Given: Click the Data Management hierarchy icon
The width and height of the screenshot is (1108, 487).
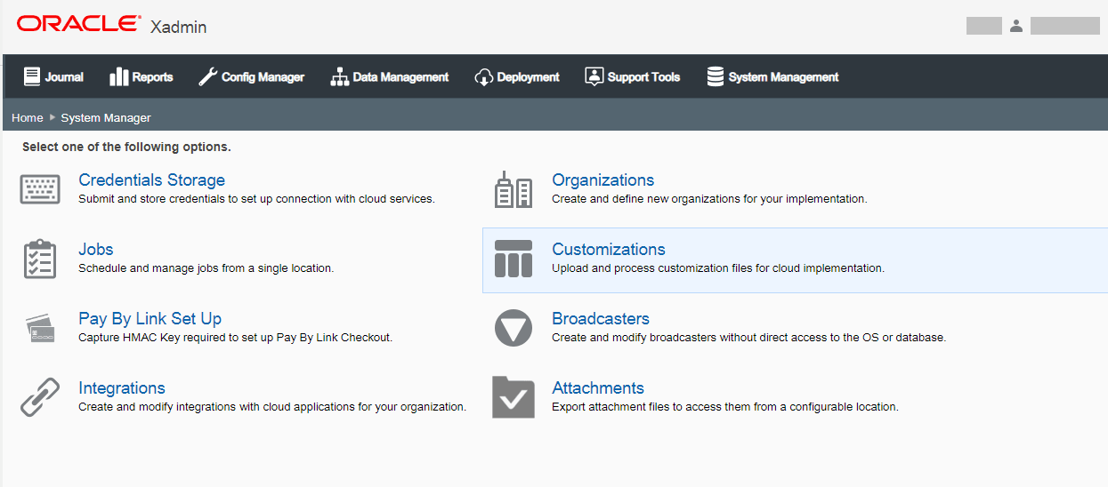Looking at the screenshot, I should (339, 76).
